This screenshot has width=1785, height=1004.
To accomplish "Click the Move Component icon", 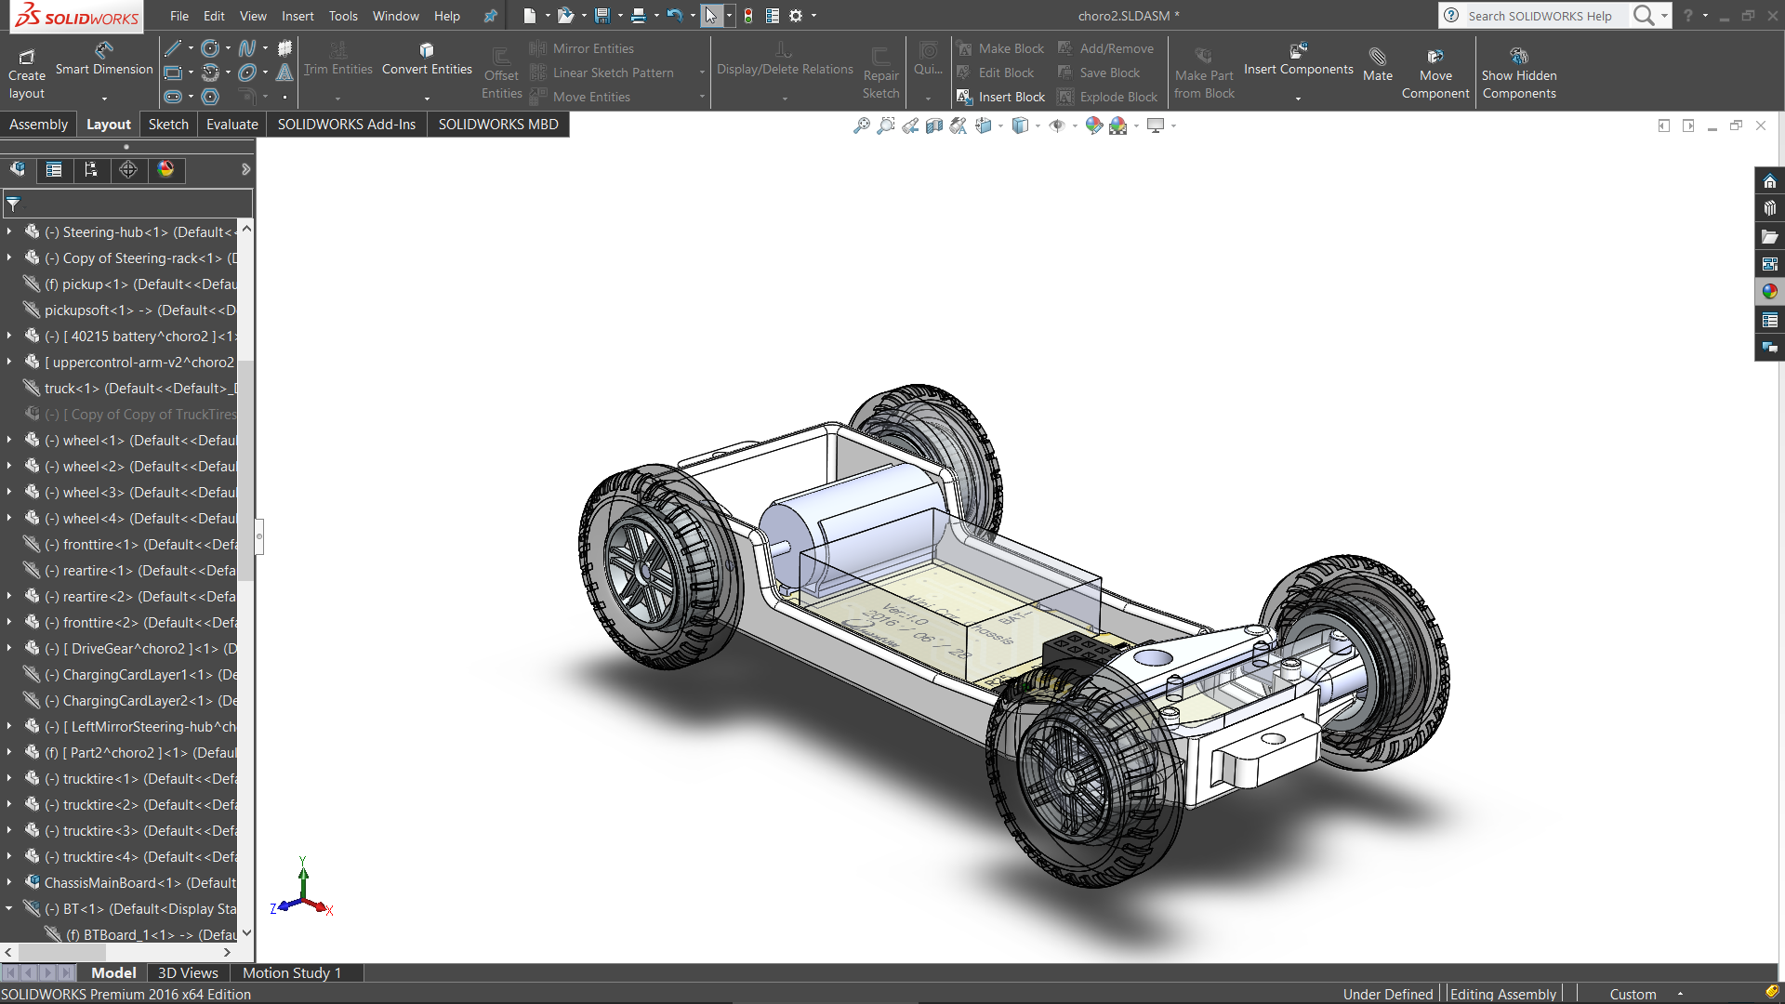I will (1435, 58).
